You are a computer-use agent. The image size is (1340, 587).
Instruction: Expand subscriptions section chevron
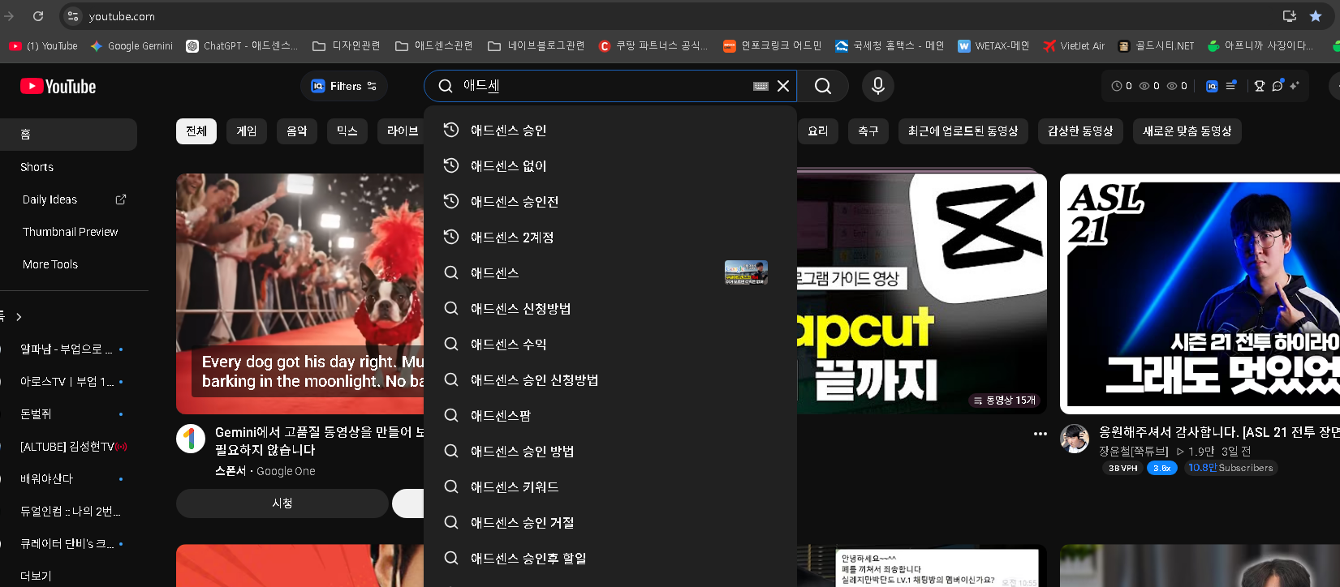pos(19,317)
